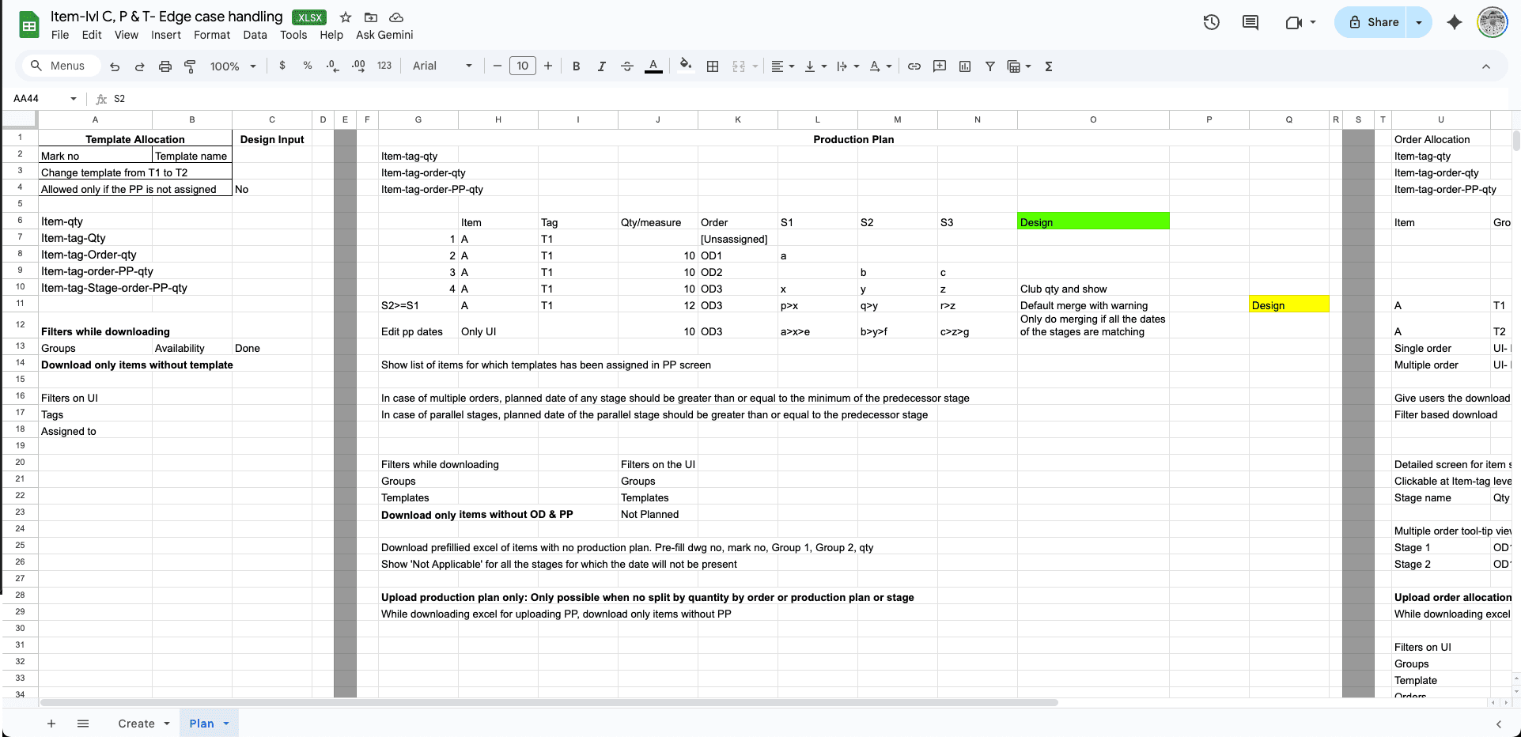Create a filter with the funnel icon
The width and height of the screenshot is (1521, 737).
(x=990, y=66)
